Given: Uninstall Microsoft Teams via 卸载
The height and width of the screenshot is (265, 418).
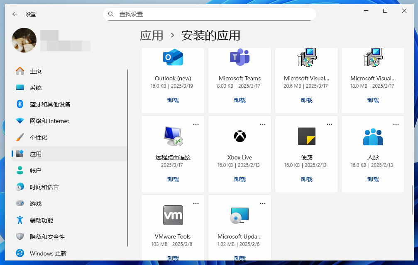Looking at the screenshot, I should 240,100.
